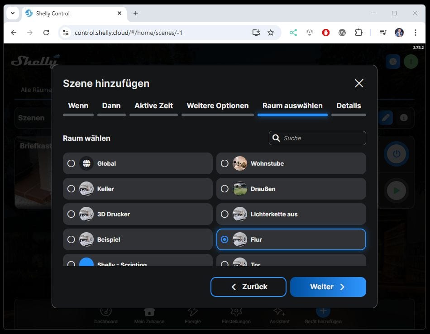This screenshot has width=430, height=334.
Task: Open the browser extensions puzzle icon
Action: pyautogui.click(x=358, y=33)
